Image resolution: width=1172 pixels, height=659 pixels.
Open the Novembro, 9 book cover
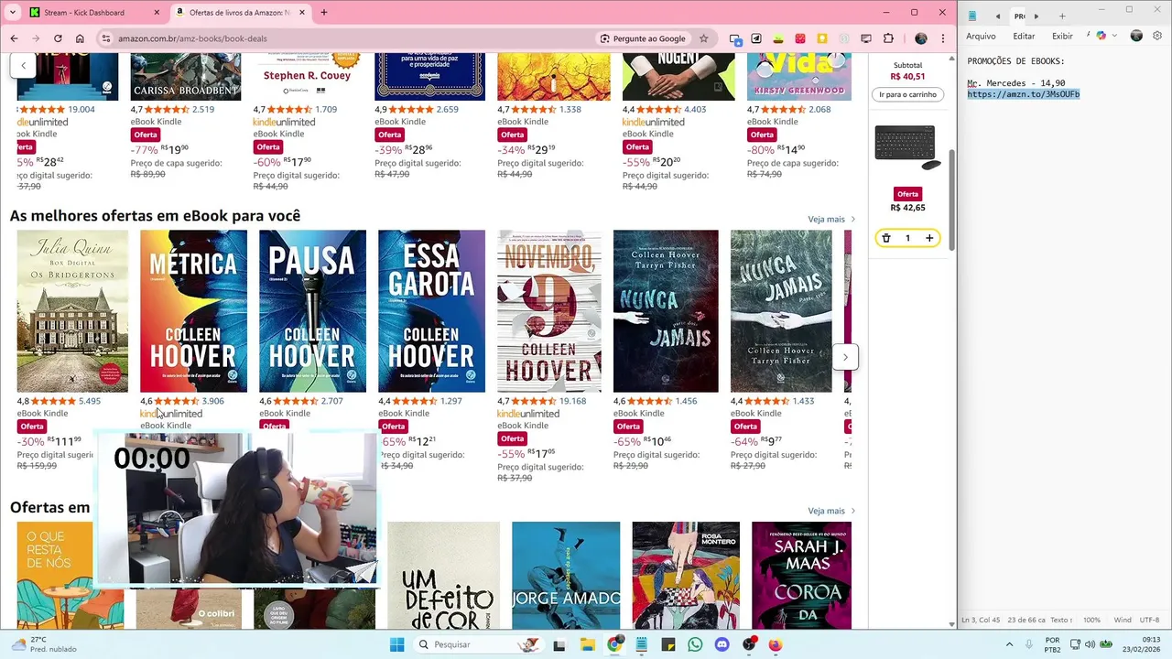click(549, 311)
